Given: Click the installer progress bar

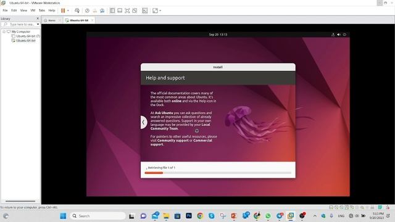Looking at the screenshot, I should (x=218, y=173).
